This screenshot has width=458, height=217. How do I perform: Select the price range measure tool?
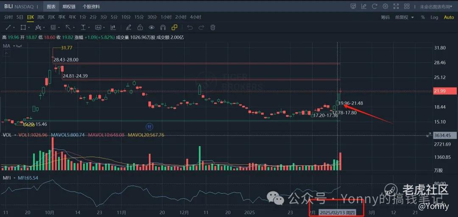(83, 28)
